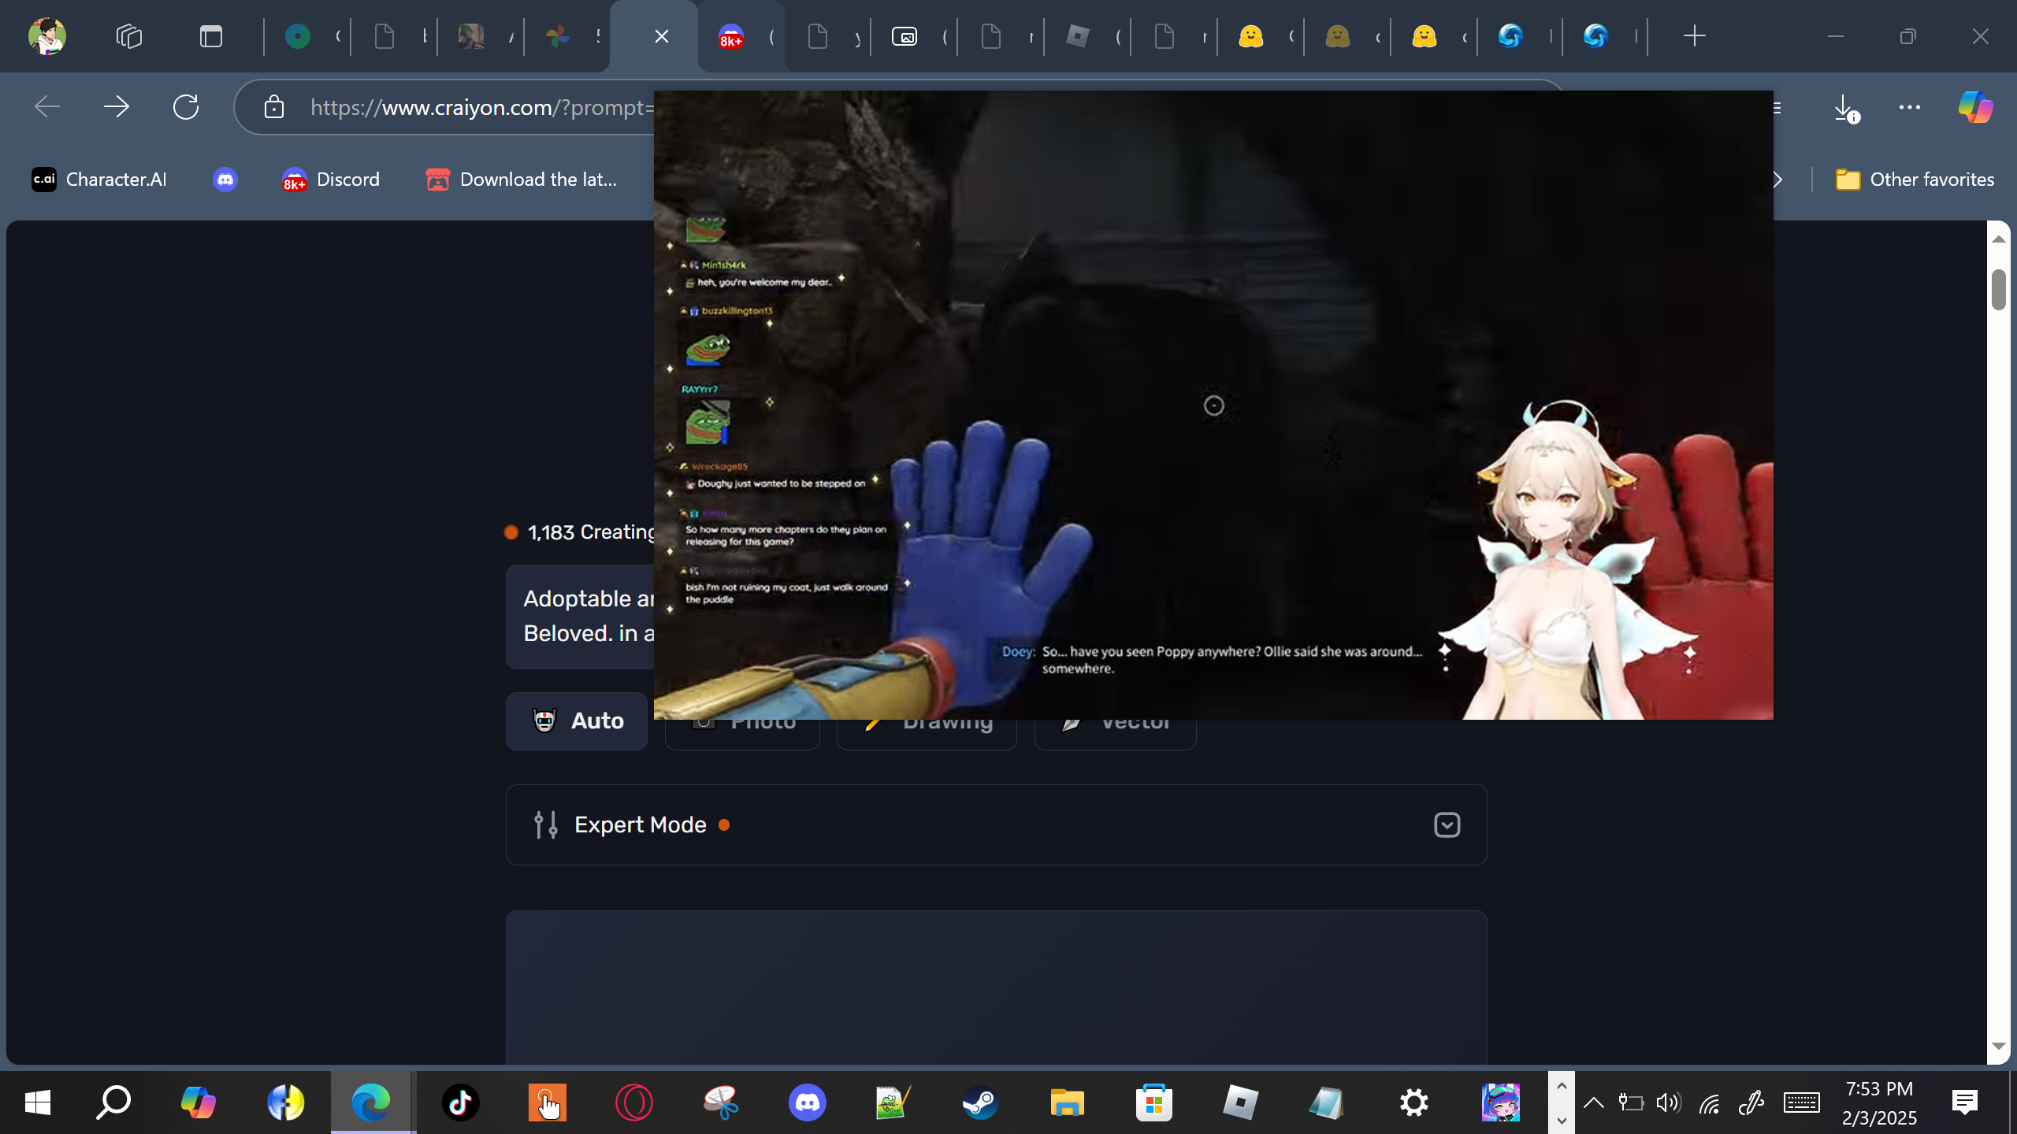Click the page scrollbar up arrow

1999,238
